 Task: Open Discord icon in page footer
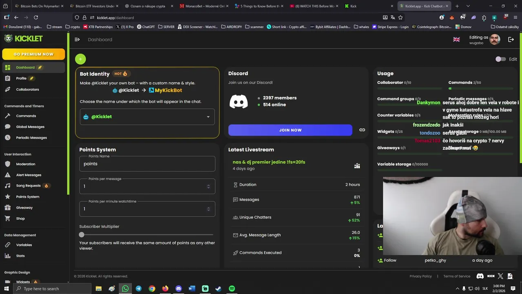point(480,276)
